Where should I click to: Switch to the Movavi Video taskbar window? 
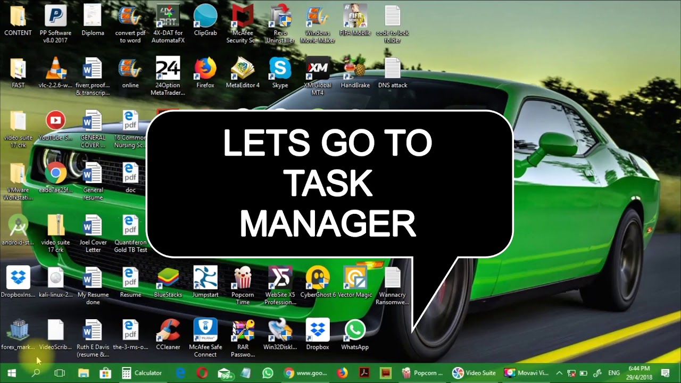527,373
